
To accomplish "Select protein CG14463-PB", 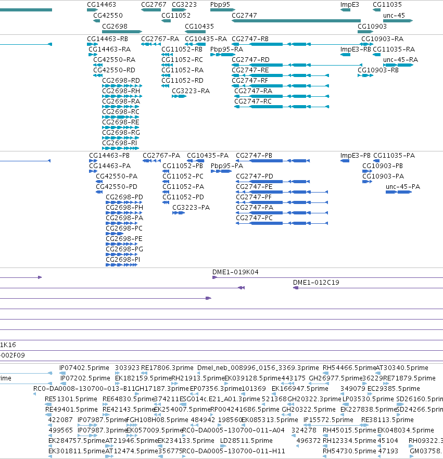I will tap(109, 156).
